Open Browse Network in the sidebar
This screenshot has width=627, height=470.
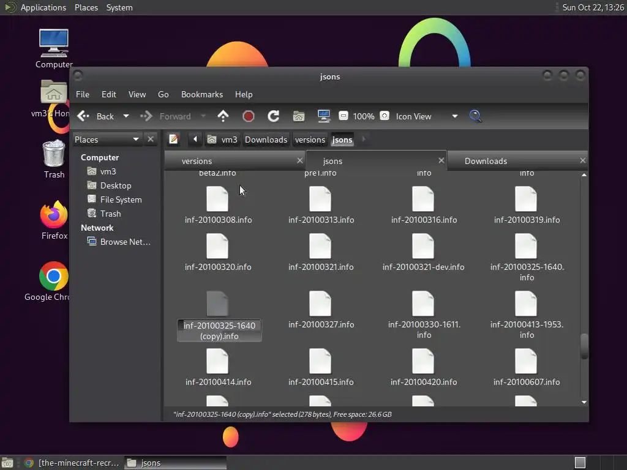point(125,242)
